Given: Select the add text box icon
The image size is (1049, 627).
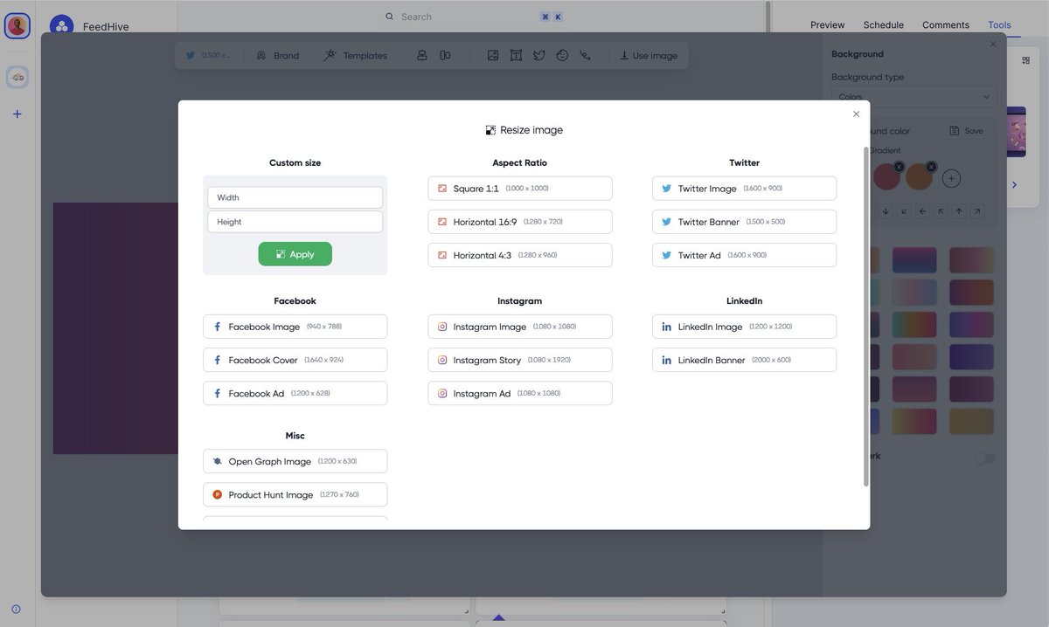Looking at the screenshot, I should point(516,55).
